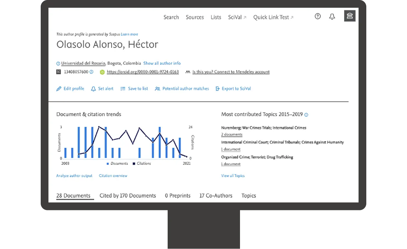The height and width of the screenshot is (249, 407).
Task: Switch to the Cited by 170 Documents tab
Action: pyautogui.click(x=128, y=195)
